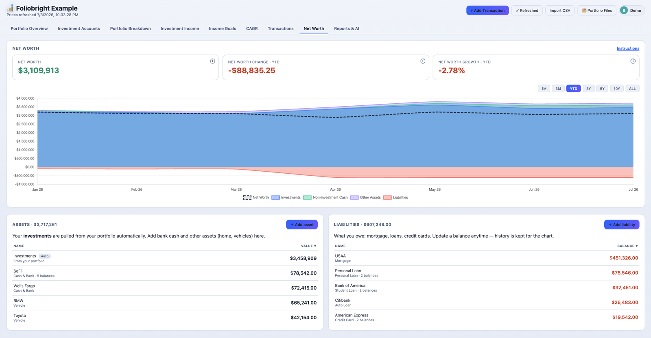Select the 10Y time range
The width and height of the screenshot is (651, 338).
[x=617, y=89]
